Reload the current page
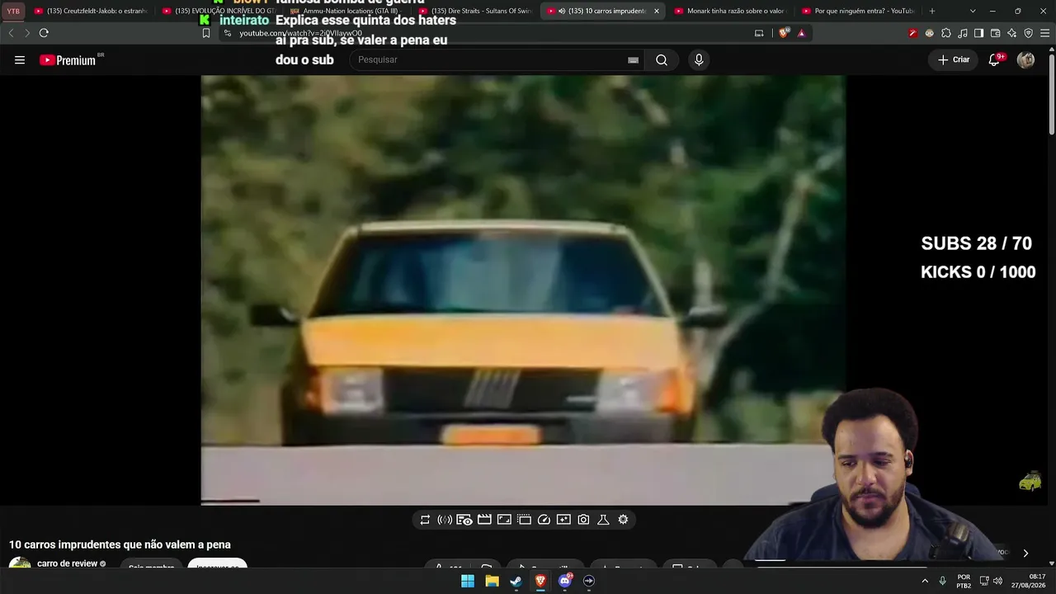1056x594 pixels. point(44,33)
